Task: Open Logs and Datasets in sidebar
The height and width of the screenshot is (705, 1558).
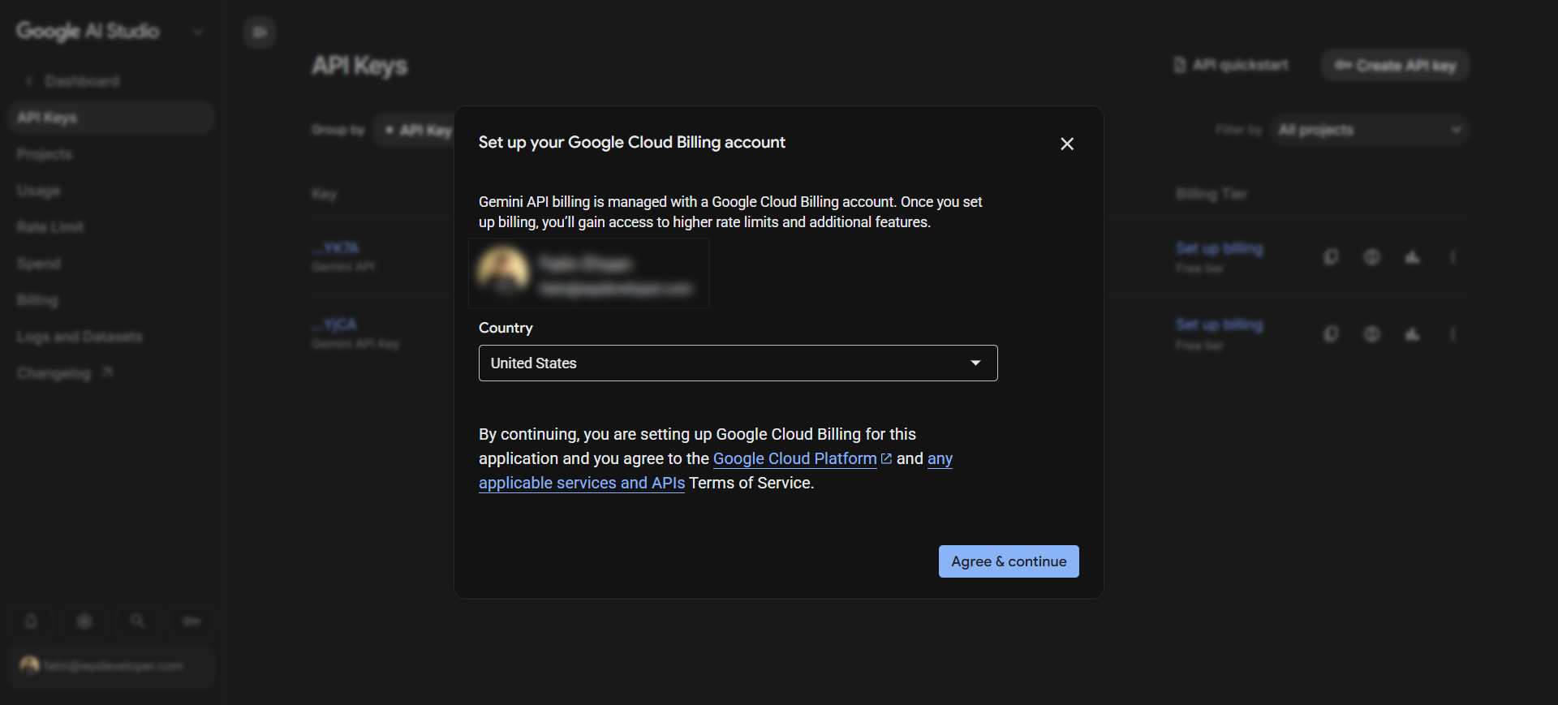Action: [x=80, y=337]
